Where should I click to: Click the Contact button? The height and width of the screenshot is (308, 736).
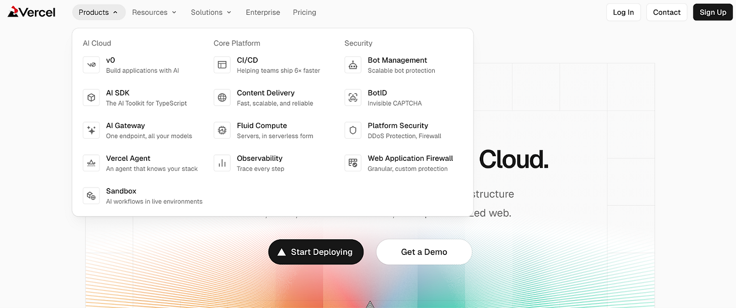tap(667, 12)
